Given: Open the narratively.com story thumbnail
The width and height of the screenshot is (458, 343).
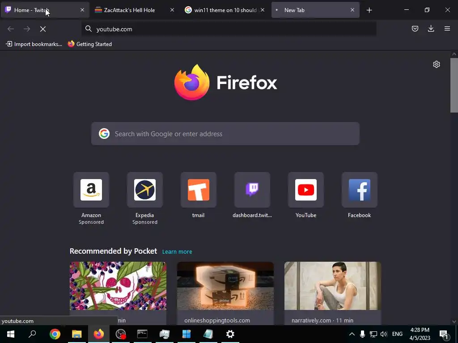Looking at the screenshot, I should pos(333,286).
